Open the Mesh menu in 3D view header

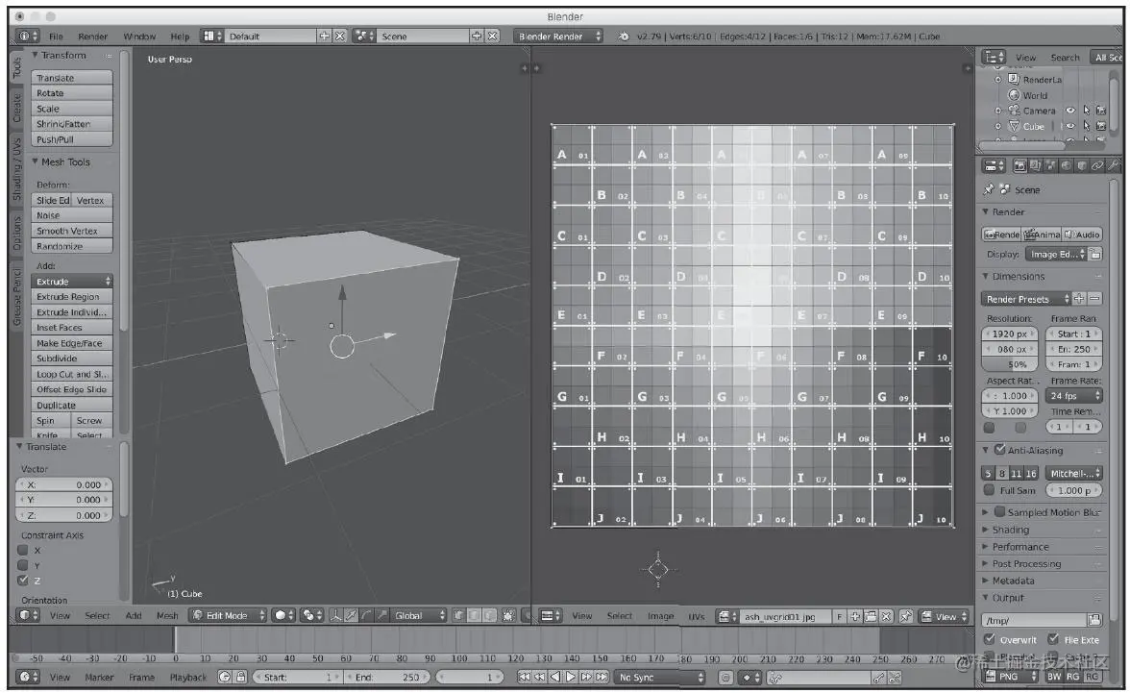pyautogui.click(x=167, y=615)
